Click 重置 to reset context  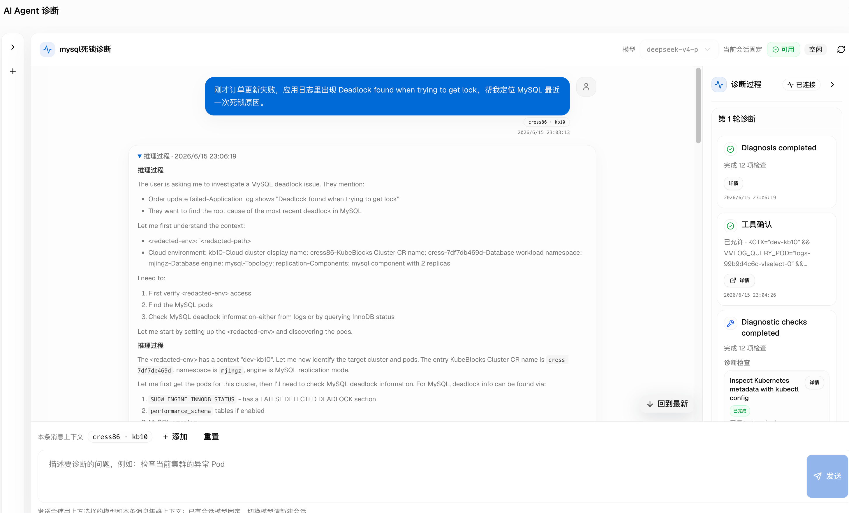pyautogui.click(x=211, y=437)
